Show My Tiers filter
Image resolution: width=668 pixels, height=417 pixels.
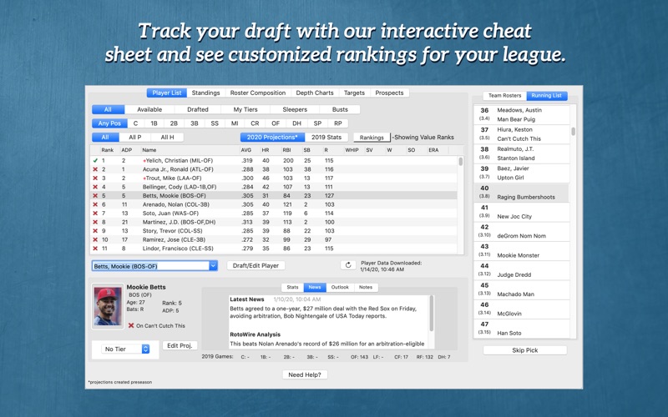(245, 109)
